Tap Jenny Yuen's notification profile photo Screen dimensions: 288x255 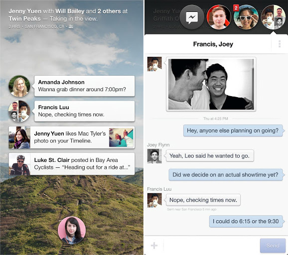[x=19, y=137]
